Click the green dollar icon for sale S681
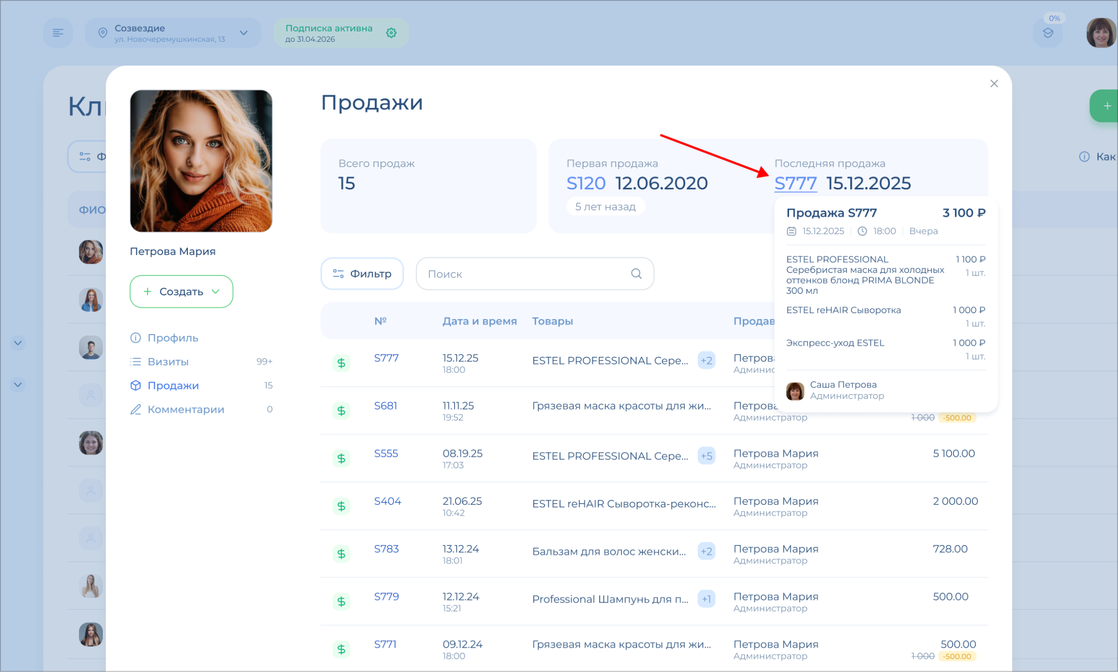 [x=341, y=410]
